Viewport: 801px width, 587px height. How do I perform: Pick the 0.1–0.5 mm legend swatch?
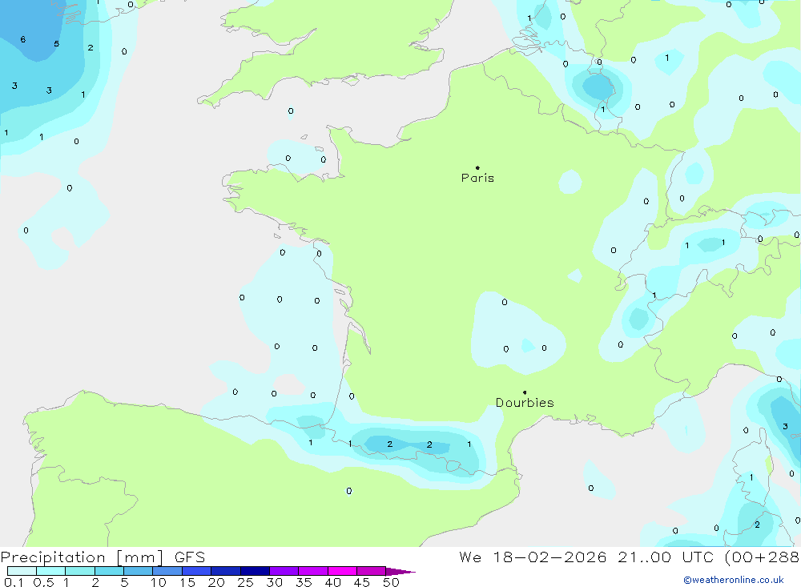(x=22, y=571)
